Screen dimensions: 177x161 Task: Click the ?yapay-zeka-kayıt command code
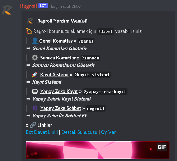[105, 92]
